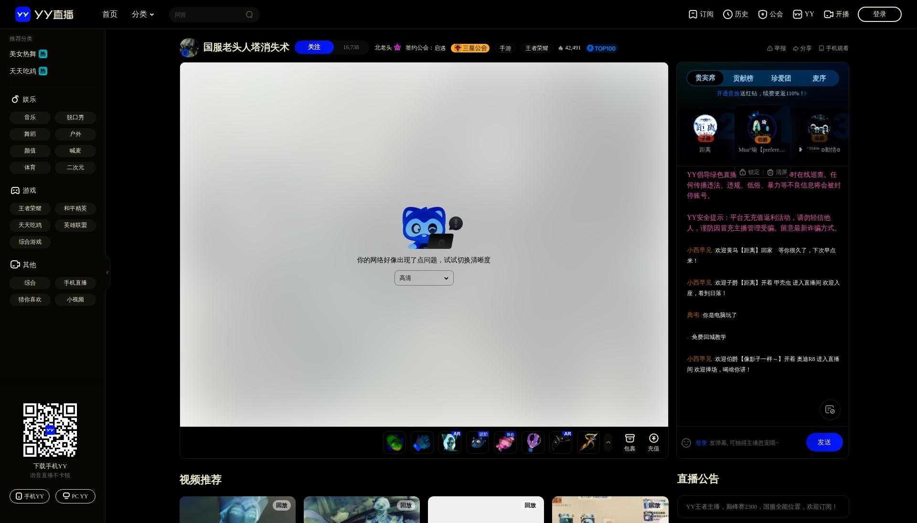Select the 音乐 category tag
917x523 pixels.
[x=30, y=117]
